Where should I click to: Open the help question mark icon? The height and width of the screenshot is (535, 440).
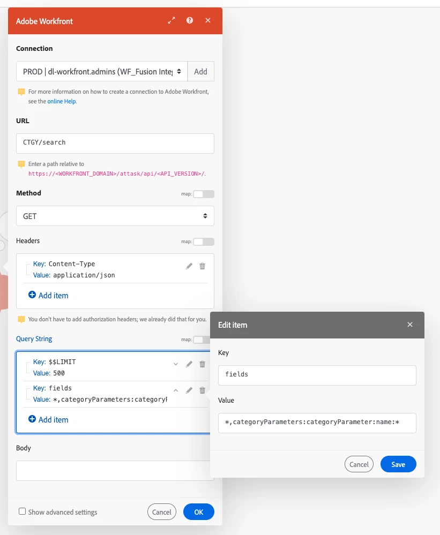(x=189, y=20)
